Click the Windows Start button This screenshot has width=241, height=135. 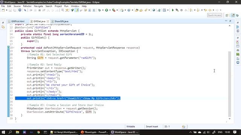[3, 132]
